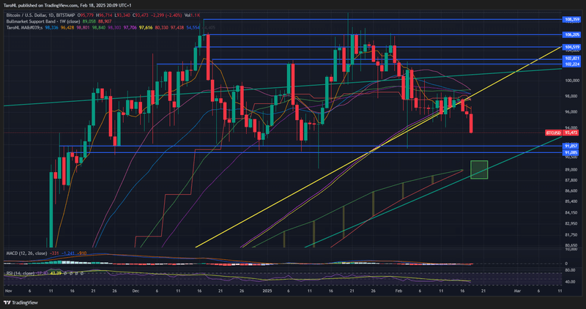Click the Dec label on the time axis
The width and height of the screenshot is (586, 309).
coord(136,290)
